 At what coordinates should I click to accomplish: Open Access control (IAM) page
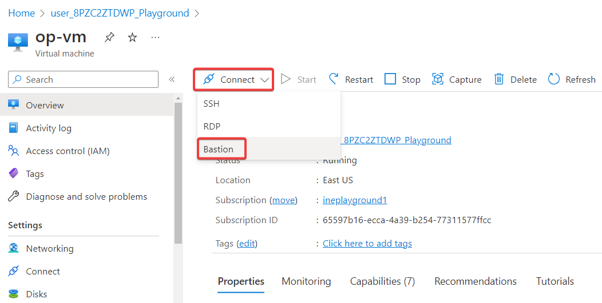[68, 151]
